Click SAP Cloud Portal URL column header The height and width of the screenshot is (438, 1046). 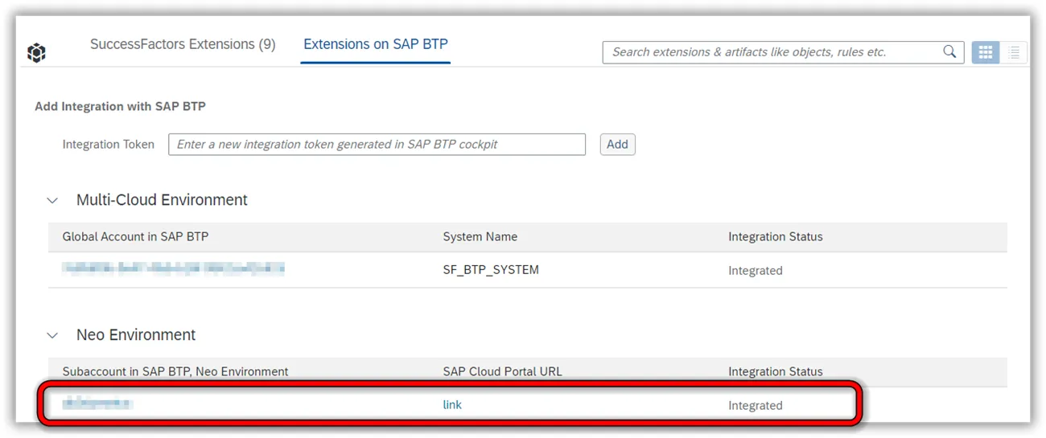pos(503,371)
